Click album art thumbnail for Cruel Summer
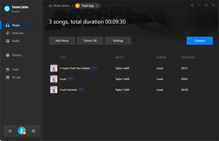Image resolution: width=219 pixels, height=141 pixels. (54, 90)
